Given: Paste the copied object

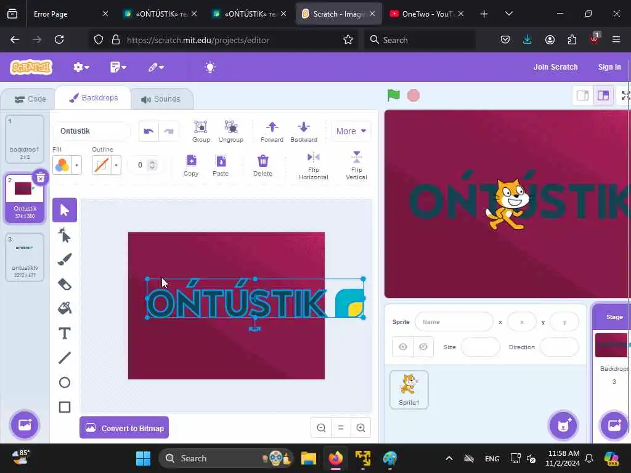Looking at the screenshot, I should pos(221,165).
